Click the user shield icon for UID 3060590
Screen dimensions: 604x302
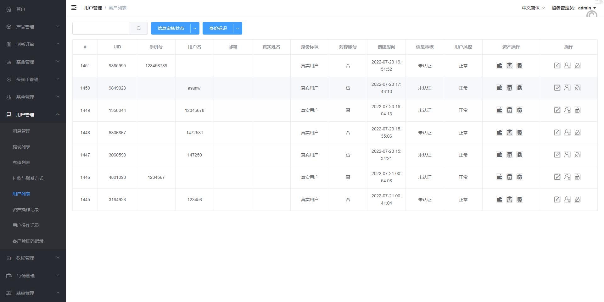[567, 155]
